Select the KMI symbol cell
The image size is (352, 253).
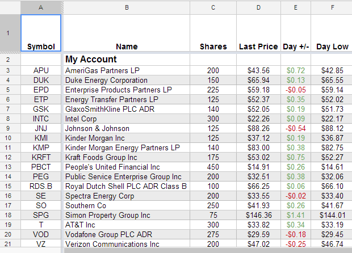click(x=41, y=138)
